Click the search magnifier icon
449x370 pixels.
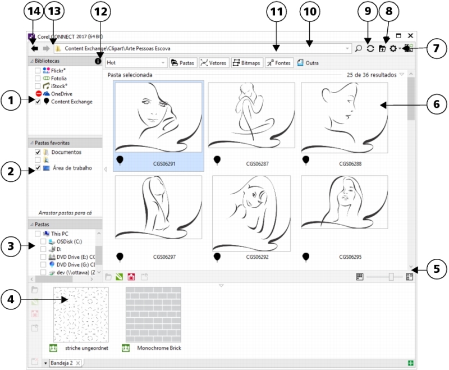(x=359, y=49)
